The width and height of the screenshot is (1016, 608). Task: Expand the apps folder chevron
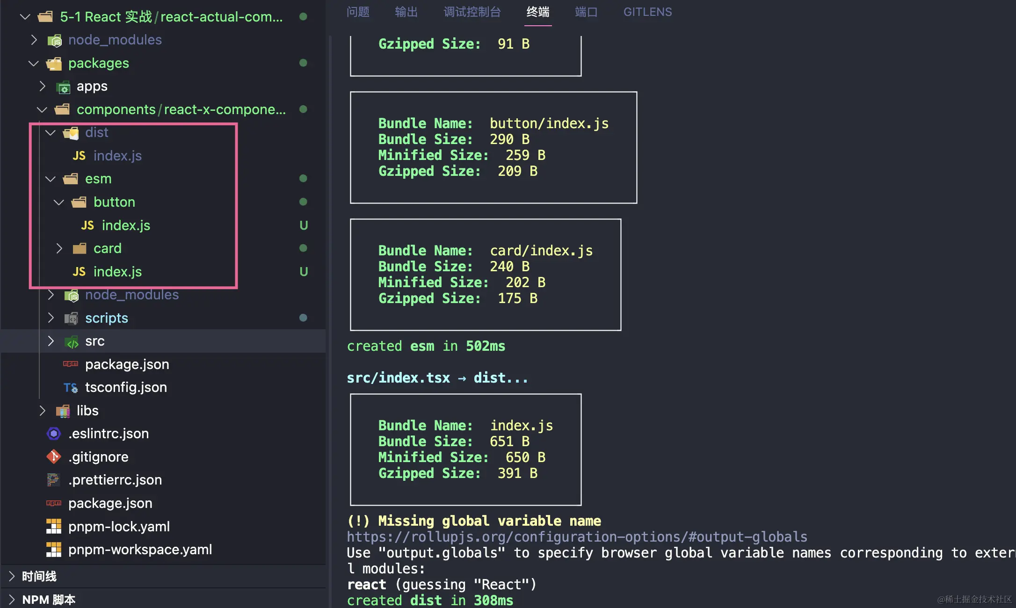(x=42, y=86)
